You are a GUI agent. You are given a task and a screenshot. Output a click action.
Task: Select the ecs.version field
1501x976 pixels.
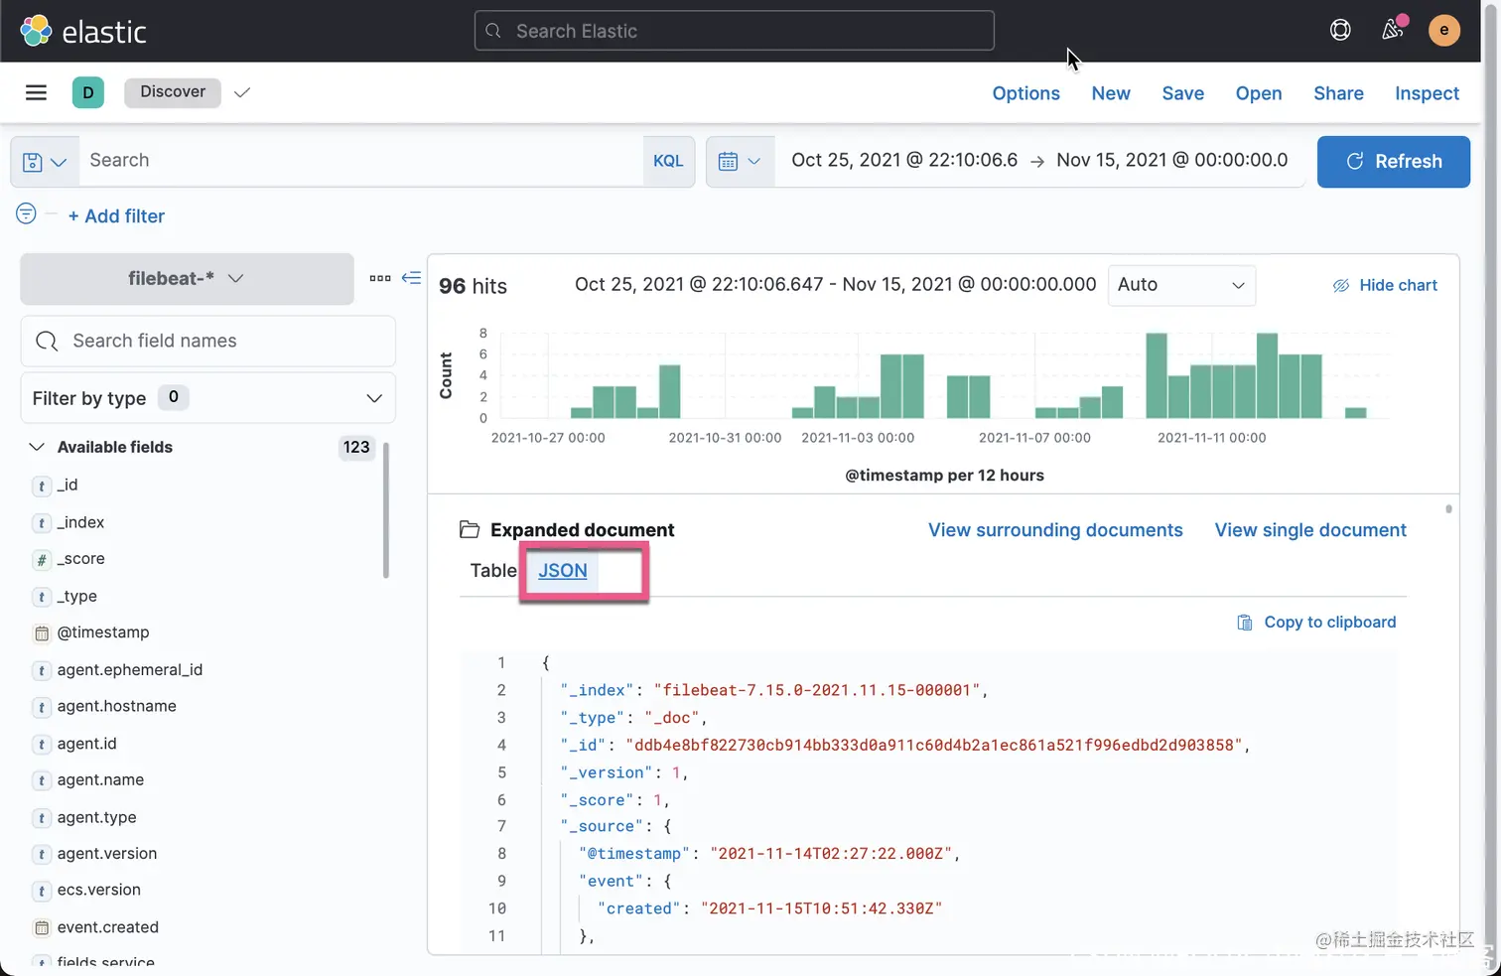click(98, 891)
